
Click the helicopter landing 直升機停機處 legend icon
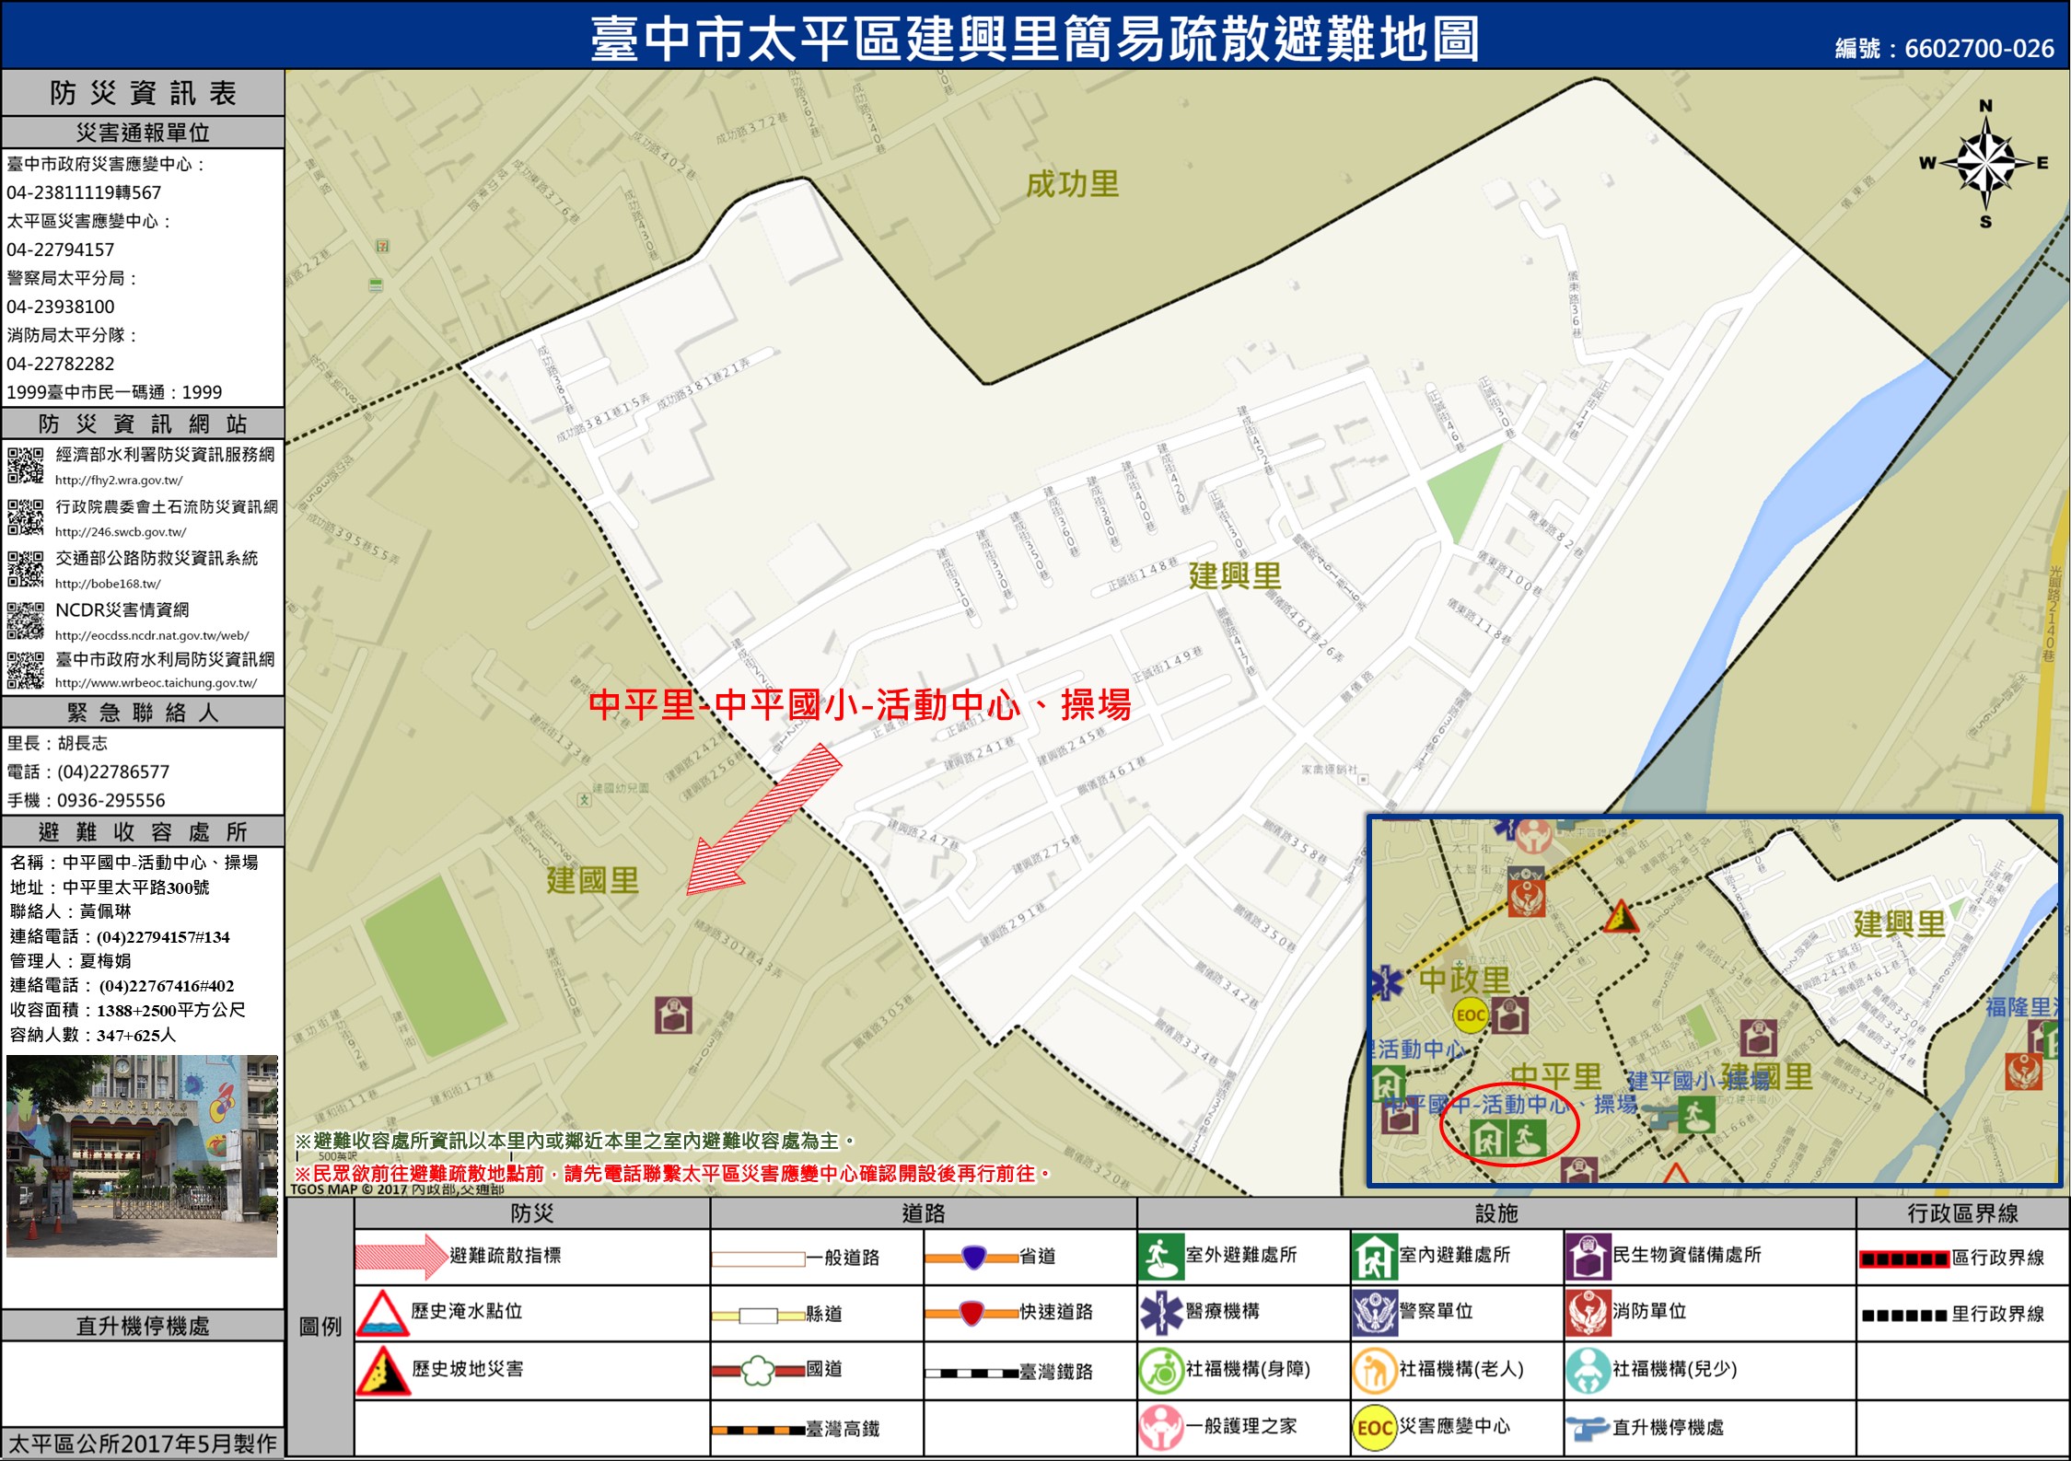coord(1588,1427)
